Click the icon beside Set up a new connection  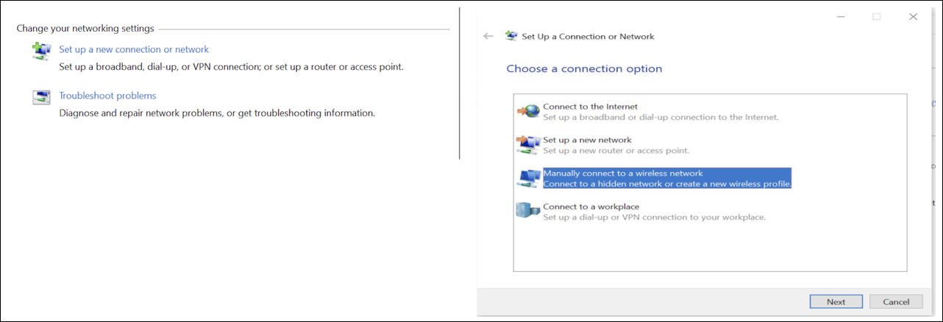(41, 51)
